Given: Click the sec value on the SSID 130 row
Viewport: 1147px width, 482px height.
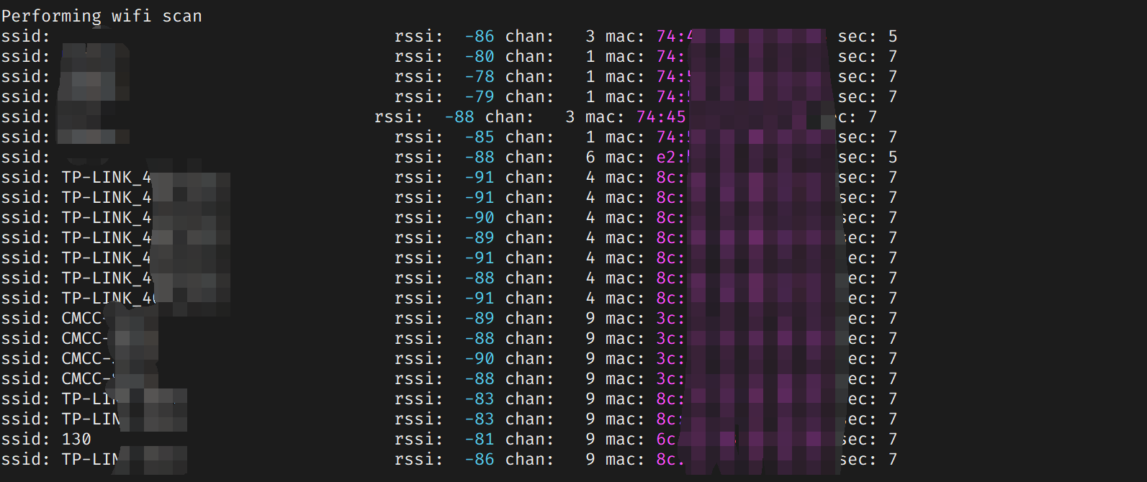Looking at the screenshot, I should tap(892, 439).
